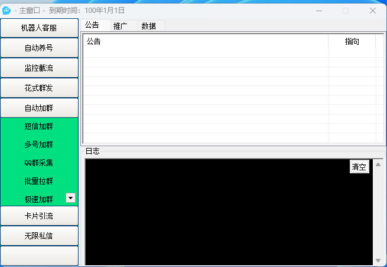
Task: Click the app icon in the title bar
Action: (7, 11)
